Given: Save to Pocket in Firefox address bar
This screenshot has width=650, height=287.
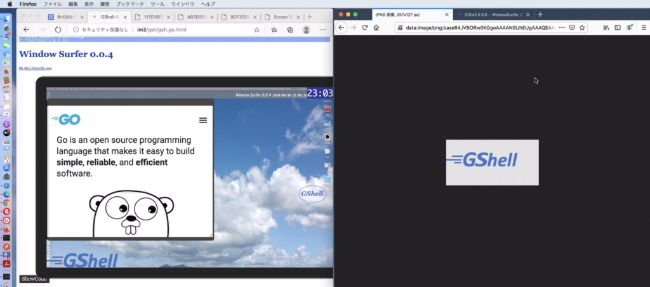Looking at the screenshot, I should click(572, 27).
